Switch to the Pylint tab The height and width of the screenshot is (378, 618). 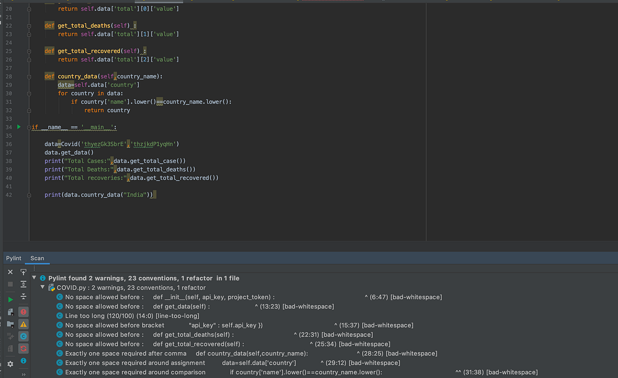click(x=13, y=258)
